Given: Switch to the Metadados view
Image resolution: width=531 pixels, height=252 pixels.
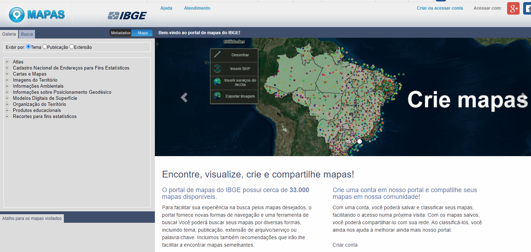Looking at the screenshot, I should [121, 32].
